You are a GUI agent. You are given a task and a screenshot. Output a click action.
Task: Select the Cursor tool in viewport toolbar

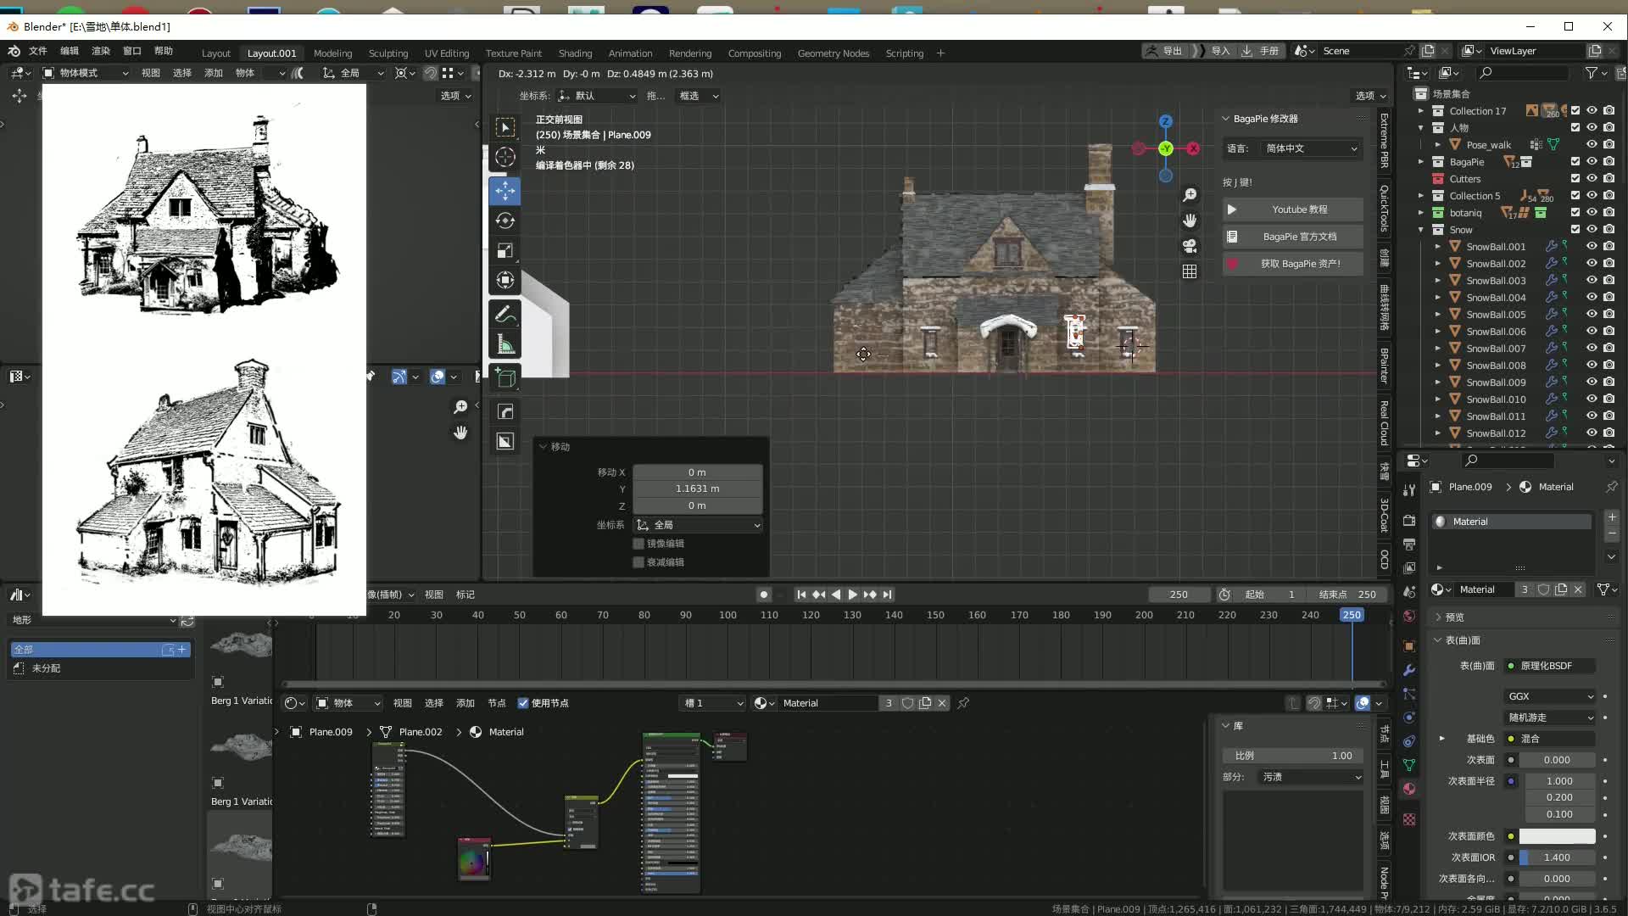tap(505, 157)
